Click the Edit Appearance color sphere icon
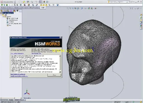 89,8
